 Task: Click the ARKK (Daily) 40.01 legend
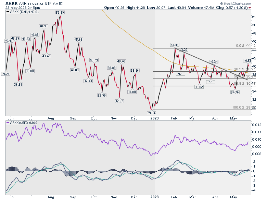(x=23, y=12)
